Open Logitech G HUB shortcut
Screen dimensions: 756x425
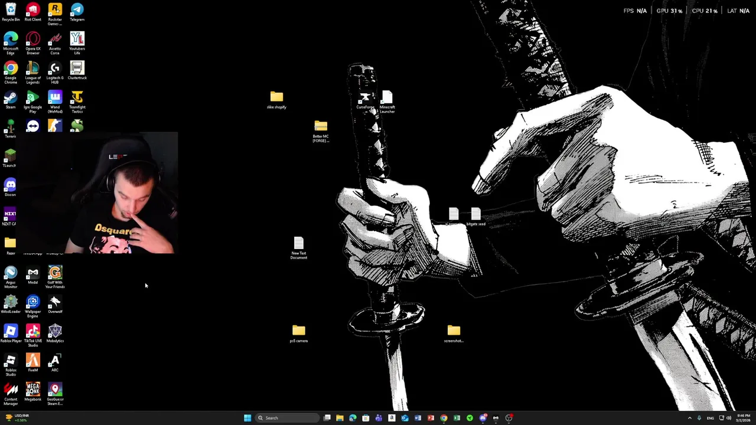pyautogui.click(x=55, y=73)
